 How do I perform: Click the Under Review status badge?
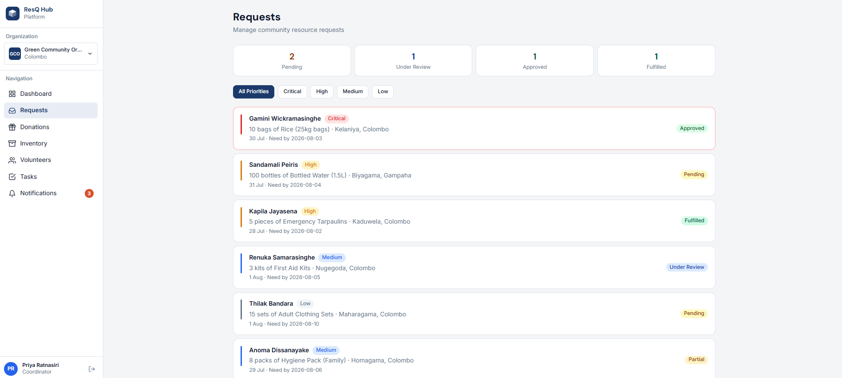click(x=687, y=268)
